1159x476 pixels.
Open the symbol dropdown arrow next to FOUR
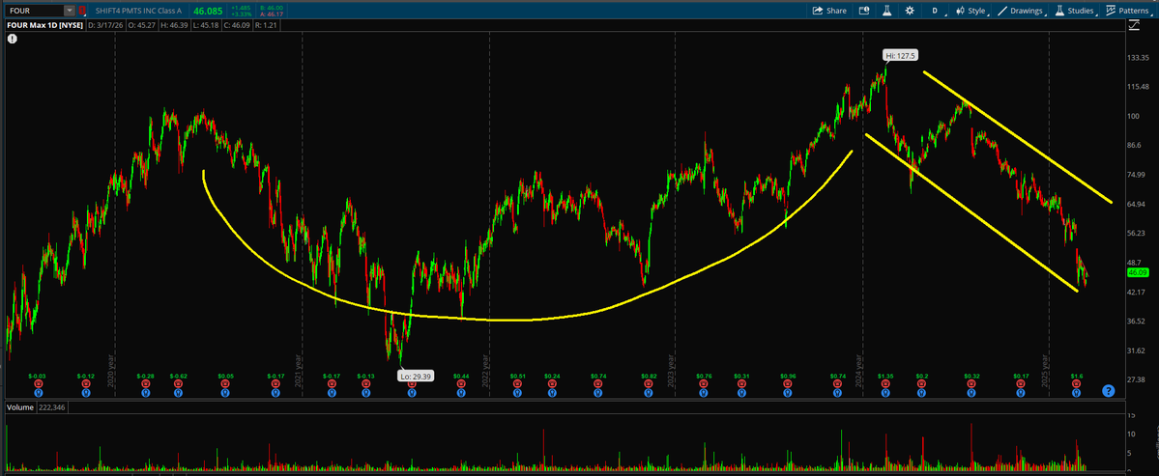click(70, 11)
